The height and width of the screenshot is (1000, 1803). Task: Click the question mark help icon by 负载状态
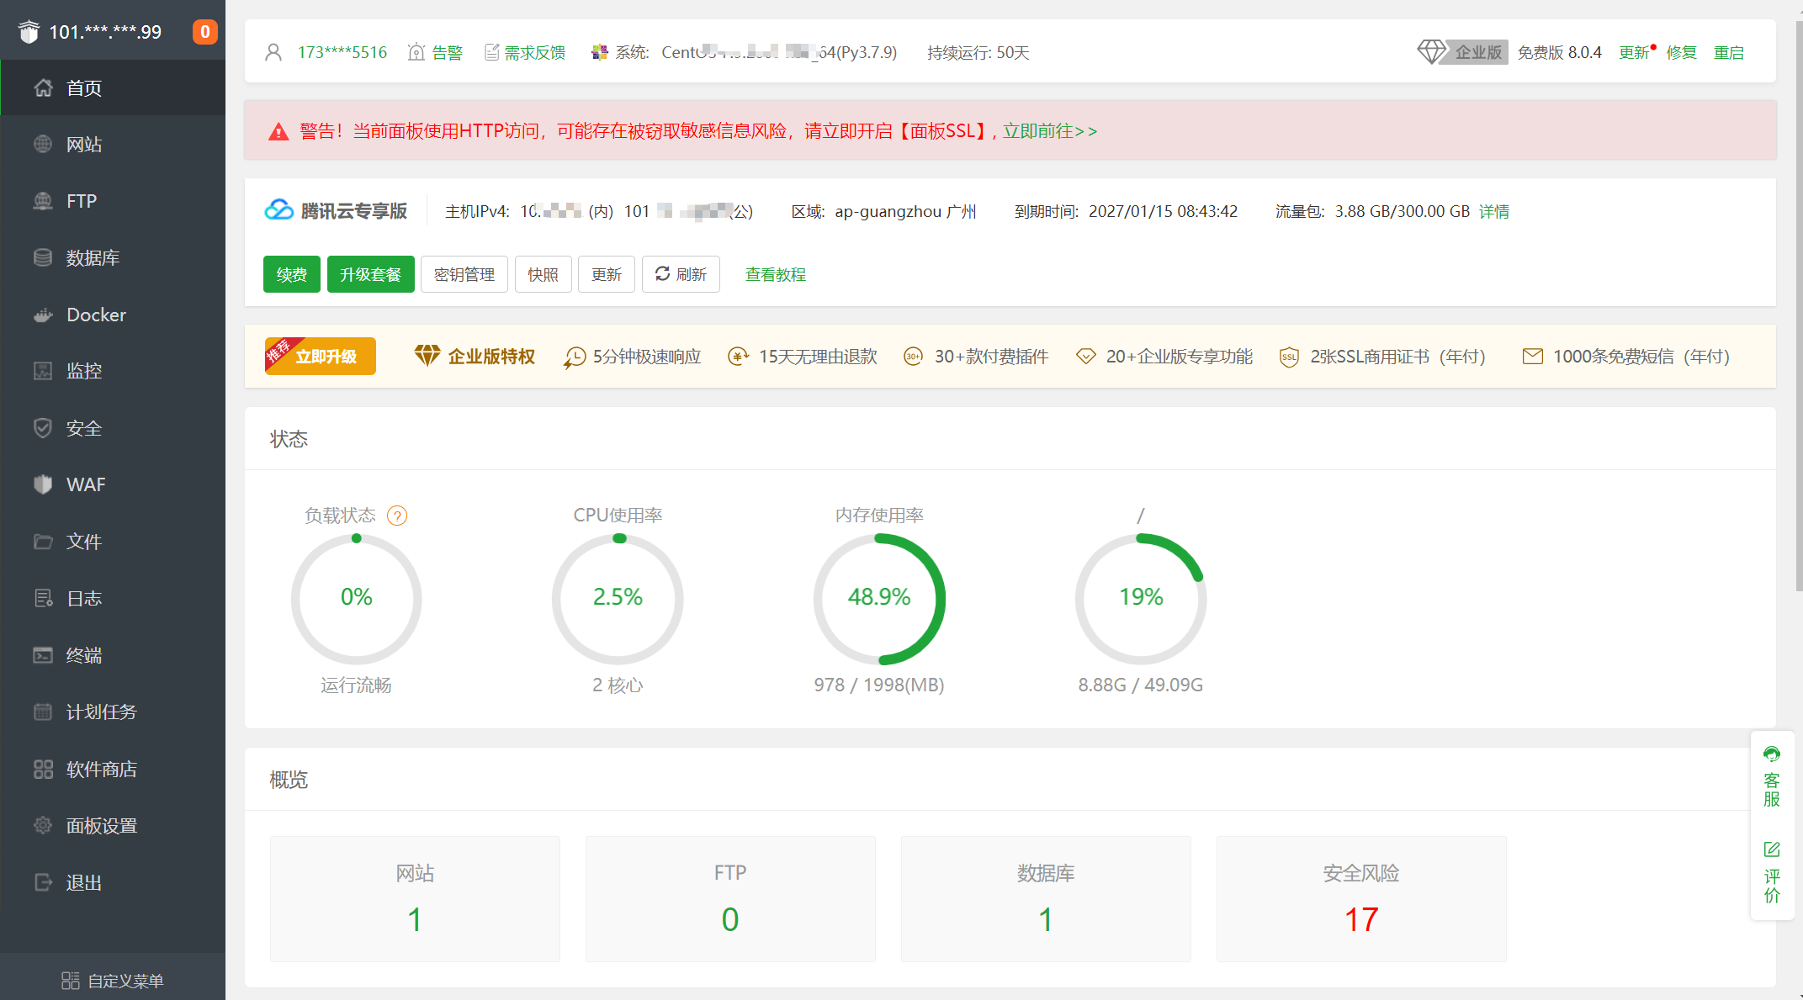397,516
